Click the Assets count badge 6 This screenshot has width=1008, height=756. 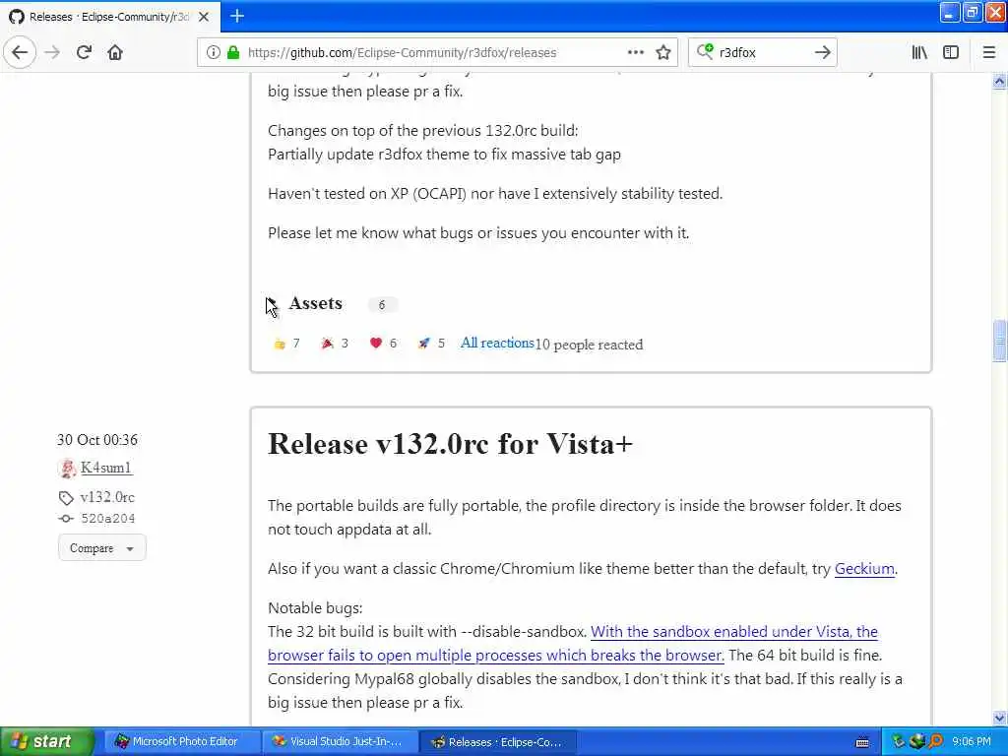pyautogui.click(x=382, y=305)
